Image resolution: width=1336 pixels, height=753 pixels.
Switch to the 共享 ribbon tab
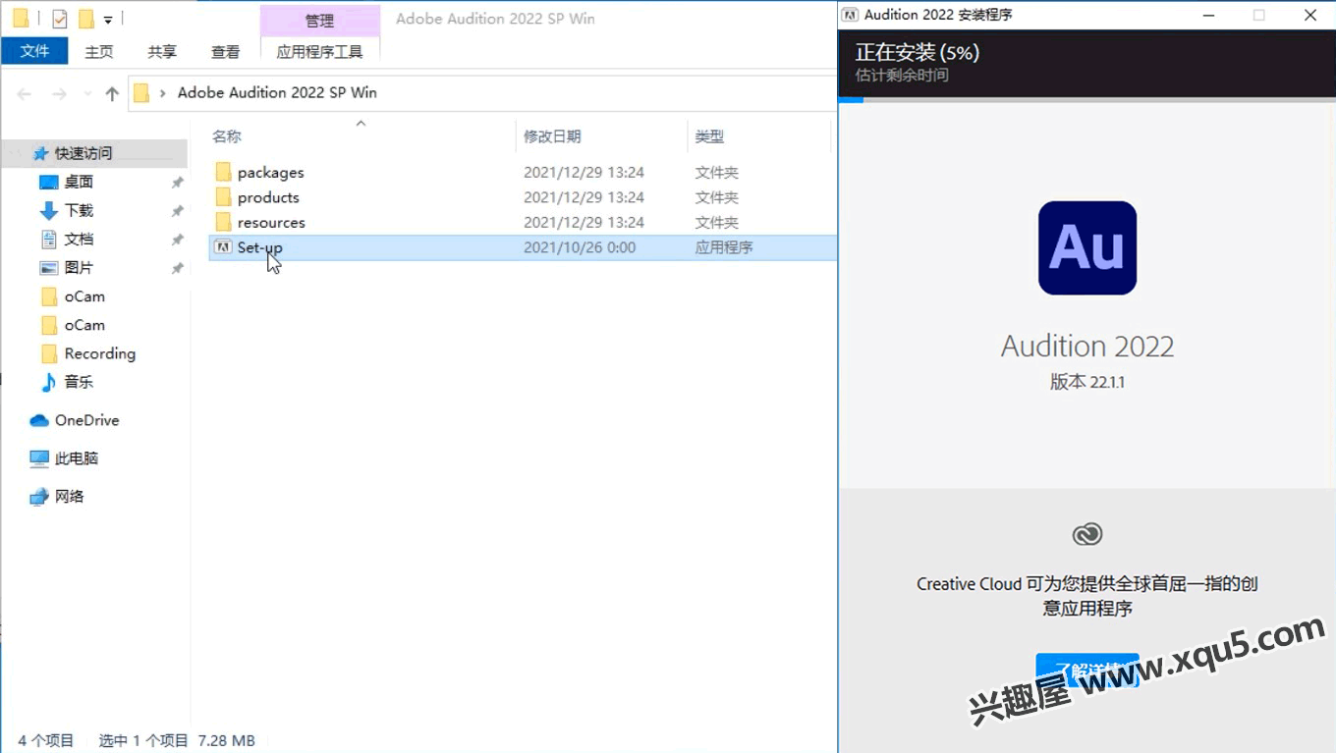[162, 52]
